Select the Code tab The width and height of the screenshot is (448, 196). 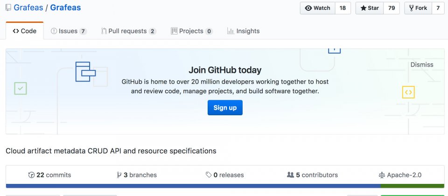(25, 31)
